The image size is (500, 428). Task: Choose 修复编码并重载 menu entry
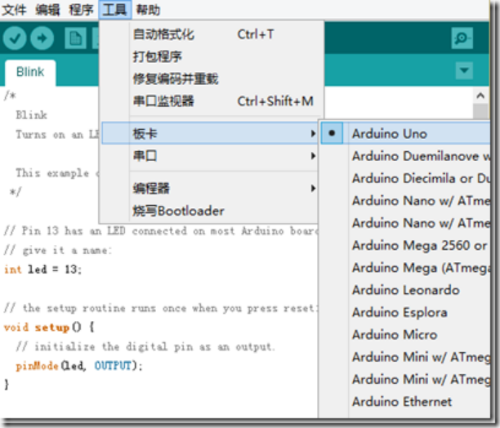tap(211, 79)
